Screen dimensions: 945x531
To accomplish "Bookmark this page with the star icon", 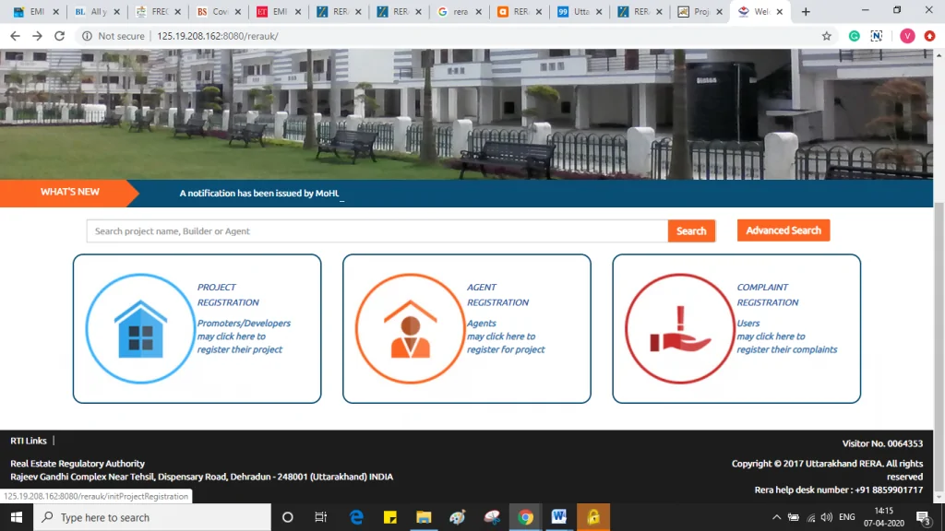I will point(826,36).
